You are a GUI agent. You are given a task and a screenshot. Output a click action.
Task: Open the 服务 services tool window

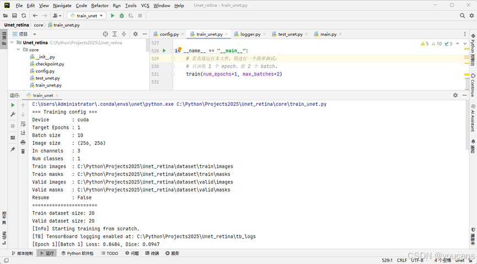(172, 253)
